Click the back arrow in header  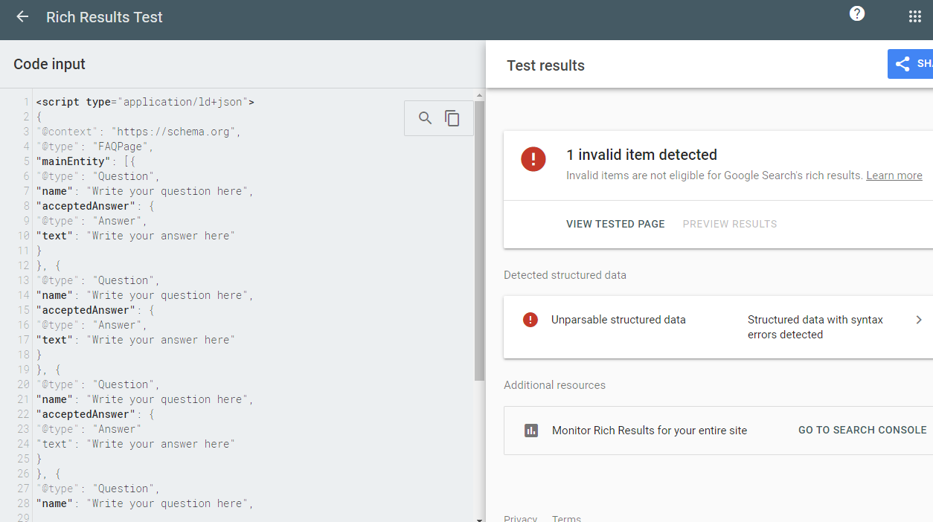click(22, 16)
